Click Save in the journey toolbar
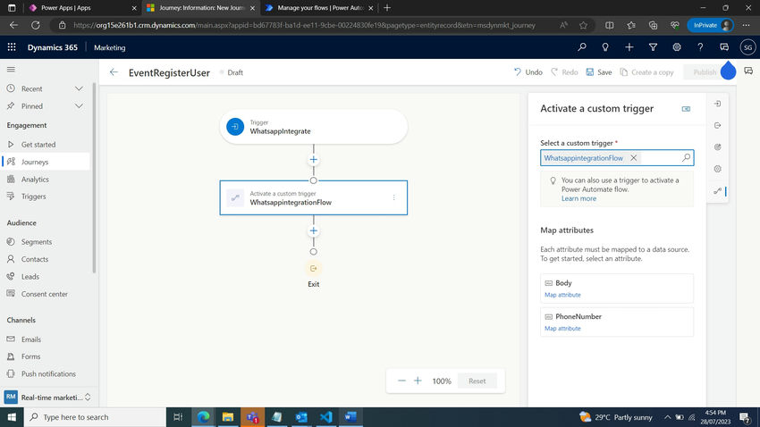The width and height of the screenshot is (760, 427). coord(599,72)
